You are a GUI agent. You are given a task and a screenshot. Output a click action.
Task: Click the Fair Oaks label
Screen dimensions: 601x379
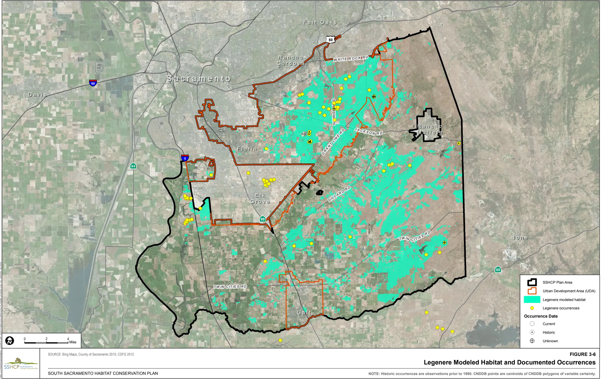[x=320, y=22]
